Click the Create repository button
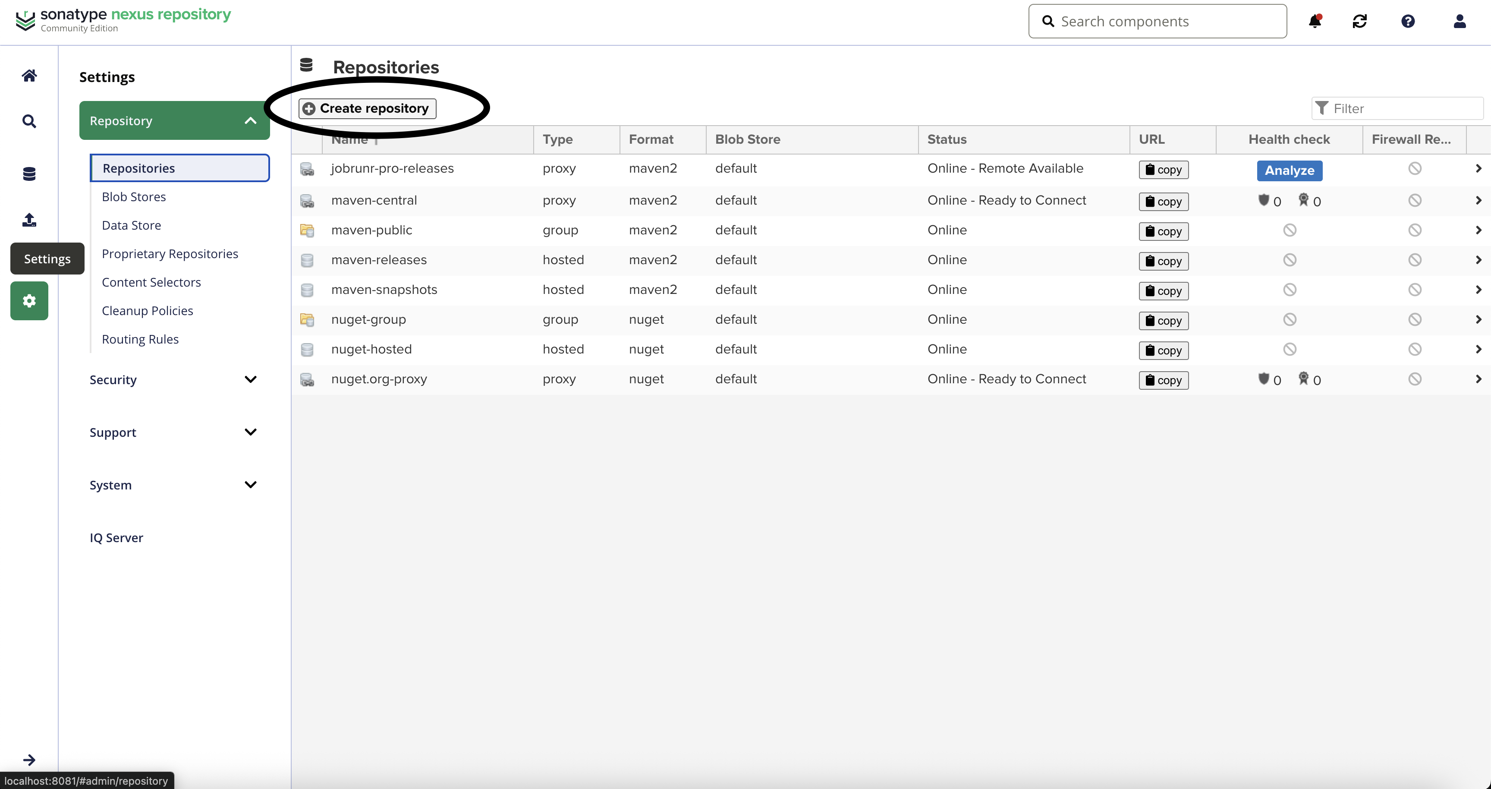Viewport: 1491px width, 789px height. [368, 108]
